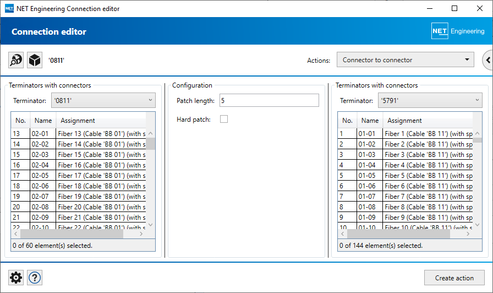The image size is (493, 293).
Task: Click right table vertical scrollbar up arrow
Action: (x=477, y=133)
